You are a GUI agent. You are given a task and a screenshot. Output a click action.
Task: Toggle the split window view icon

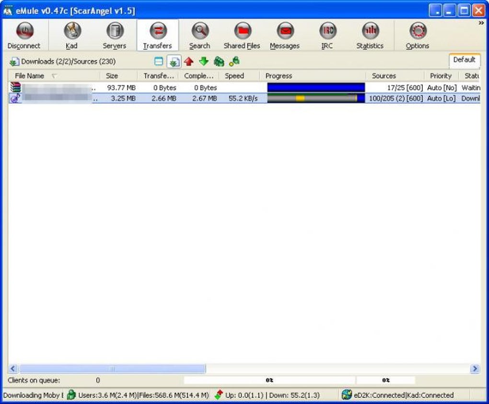(159, 61)
